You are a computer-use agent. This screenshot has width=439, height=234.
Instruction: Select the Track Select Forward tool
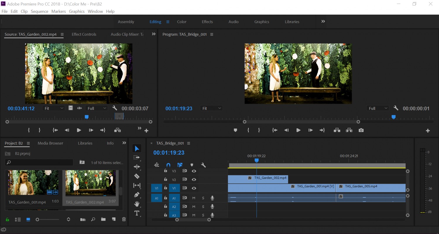[x=137, y=158]
